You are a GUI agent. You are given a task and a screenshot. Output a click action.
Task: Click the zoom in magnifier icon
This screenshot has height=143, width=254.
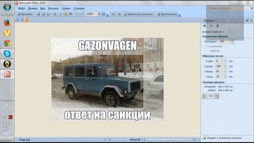pyautogui.click(x=194, y=139)
